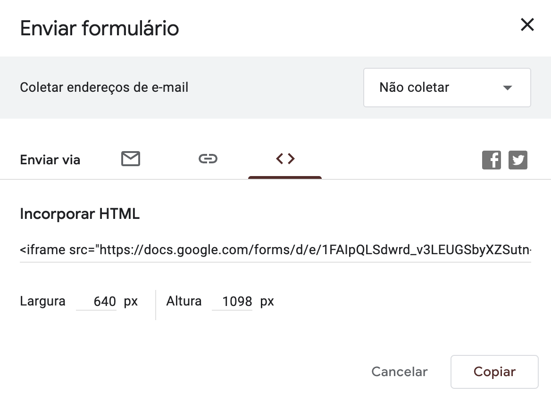Click the Enviar via label

coord(50,160)
